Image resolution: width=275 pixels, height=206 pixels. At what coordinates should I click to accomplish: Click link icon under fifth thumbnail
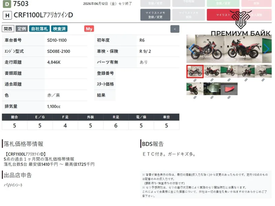[x=263, y=80]
